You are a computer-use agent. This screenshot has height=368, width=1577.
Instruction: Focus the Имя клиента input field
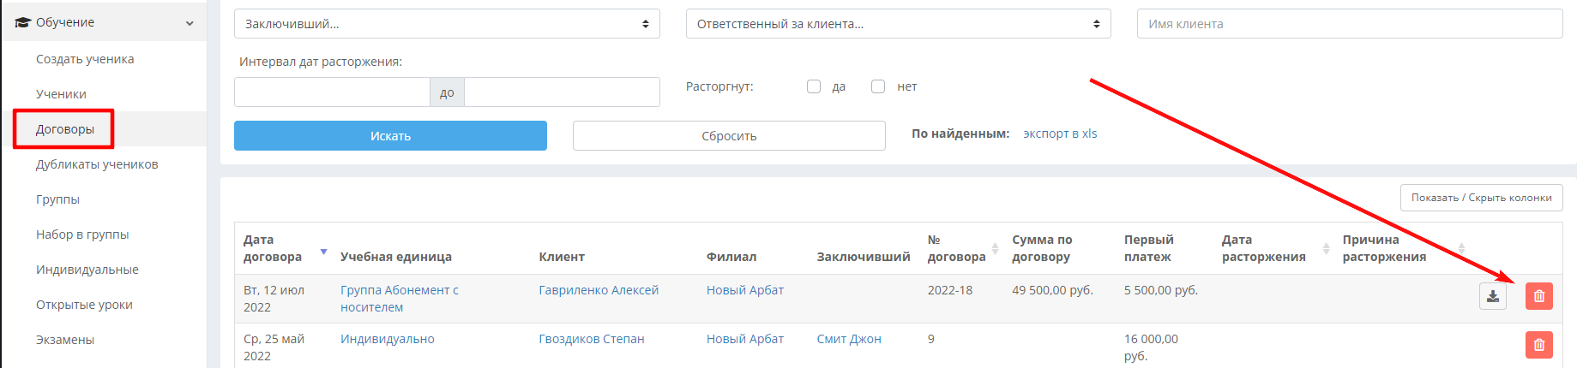coord(1350,24)
